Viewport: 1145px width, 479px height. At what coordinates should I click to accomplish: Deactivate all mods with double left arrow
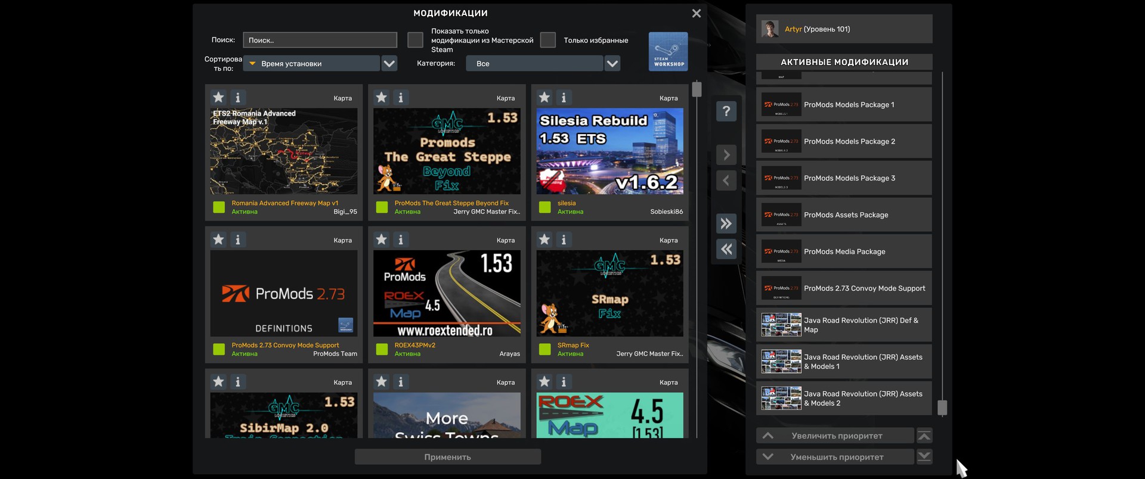726,249
